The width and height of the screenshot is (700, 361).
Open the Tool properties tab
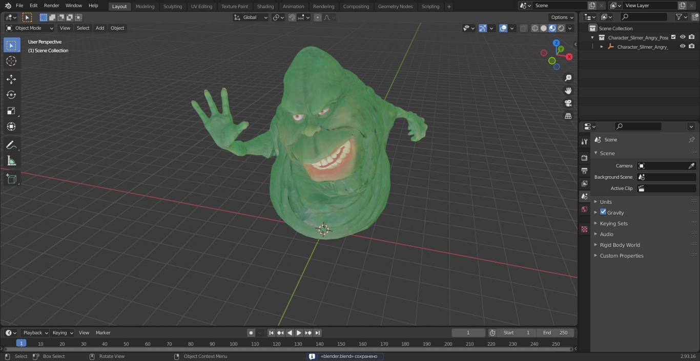pyautogui.click(x=584, y=141)
